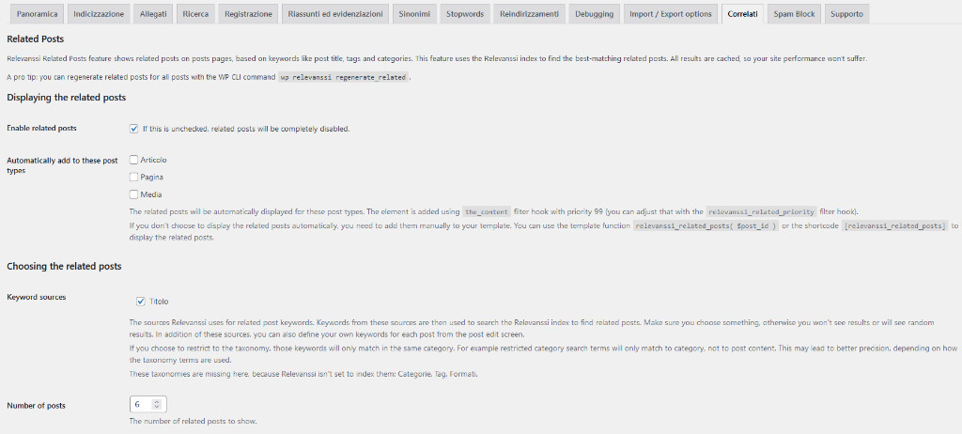
Task: Click 'Automatically add to these post types' label
Action: 62,165
